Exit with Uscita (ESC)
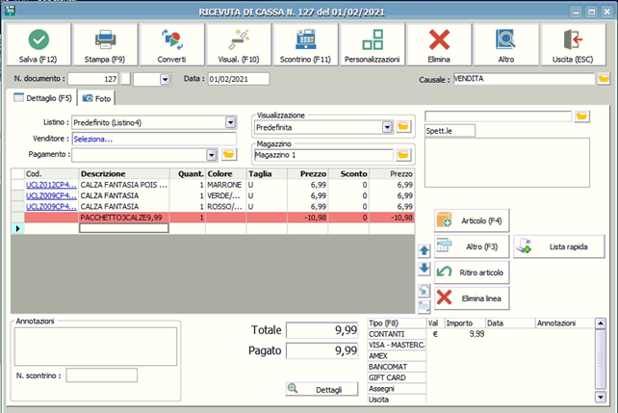 pos(573,44)
